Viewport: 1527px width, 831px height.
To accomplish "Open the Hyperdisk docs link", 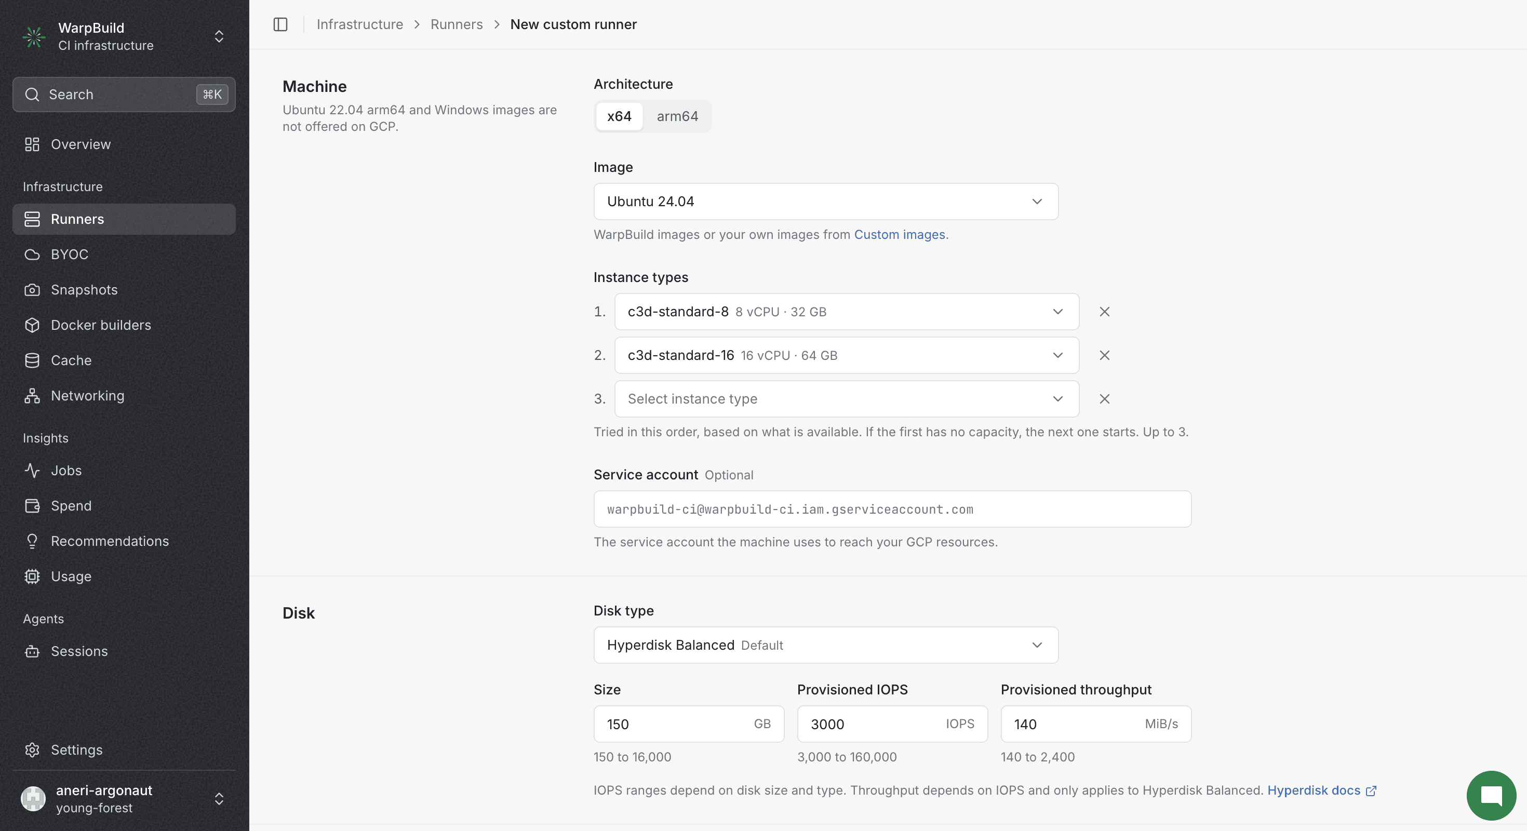I will (x=1321, y=790).
